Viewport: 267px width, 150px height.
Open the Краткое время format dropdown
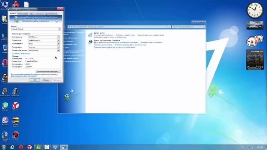(58, 44)
